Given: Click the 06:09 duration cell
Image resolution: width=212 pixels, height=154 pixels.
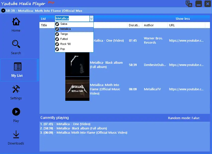Looking at the screenshot, I should [x=133, y=89].
